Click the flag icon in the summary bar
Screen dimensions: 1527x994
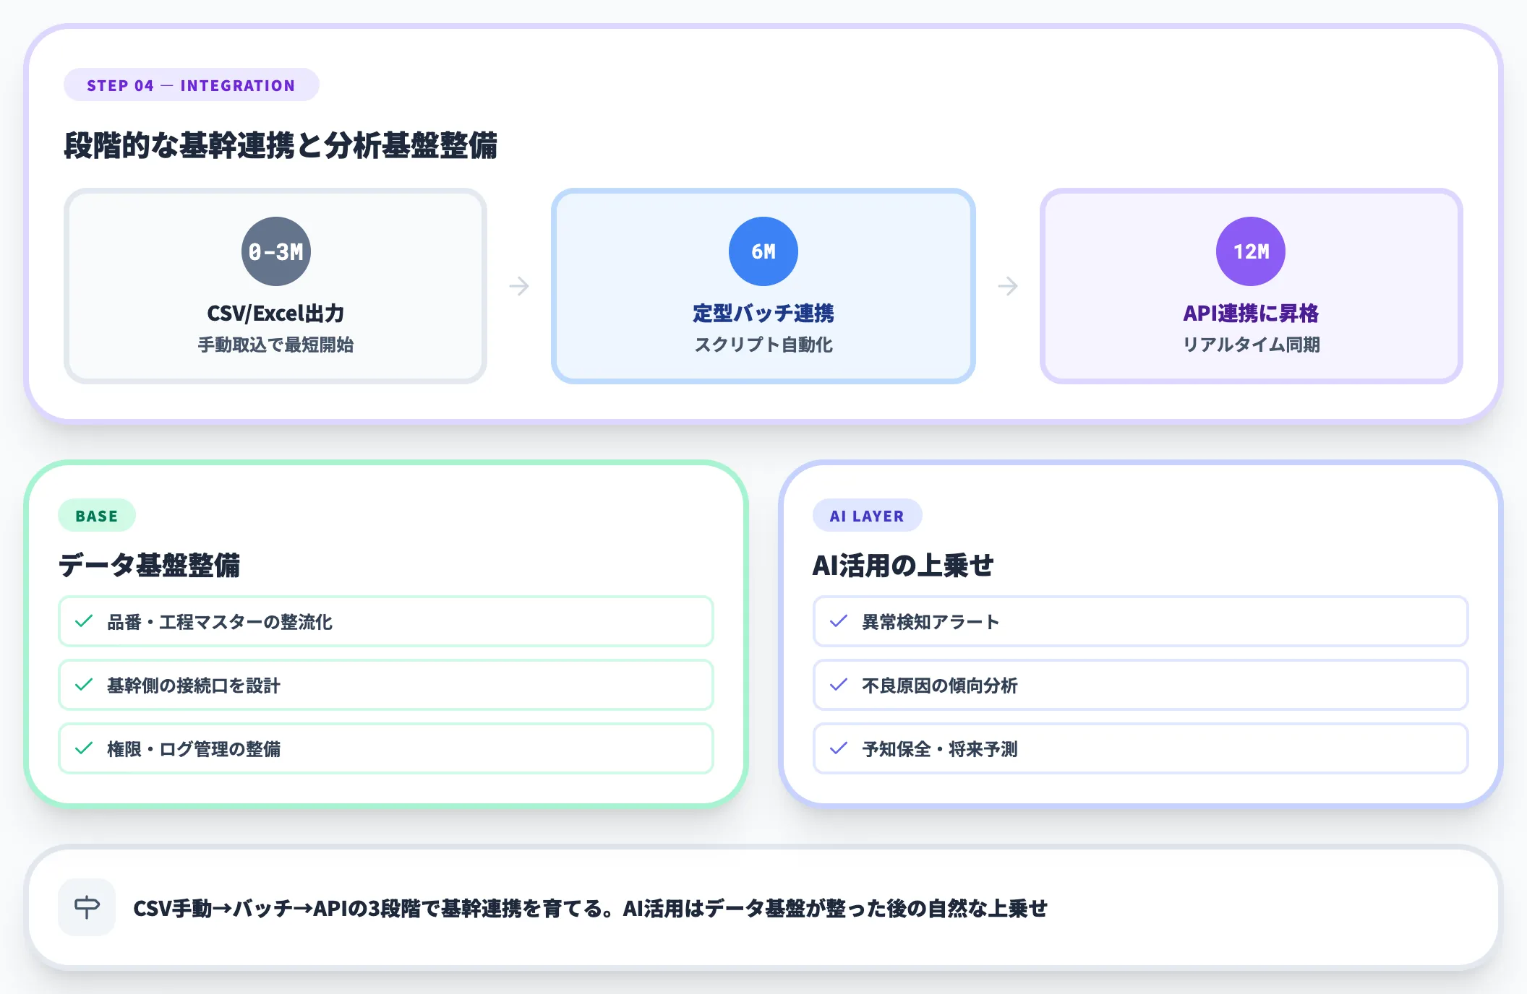coord(86,907)
